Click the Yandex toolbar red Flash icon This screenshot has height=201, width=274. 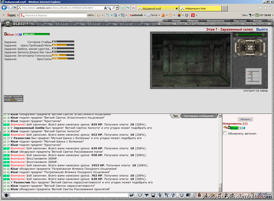(193, 15)
